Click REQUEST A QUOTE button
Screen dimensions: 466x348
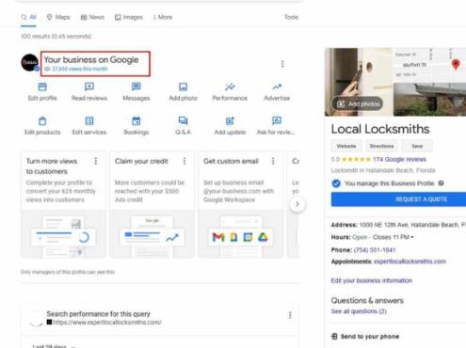point(398,199)
